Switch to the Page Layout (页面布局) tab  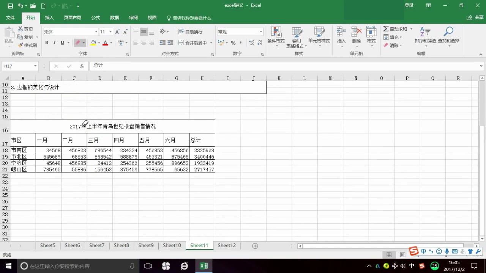click(73, 18)
